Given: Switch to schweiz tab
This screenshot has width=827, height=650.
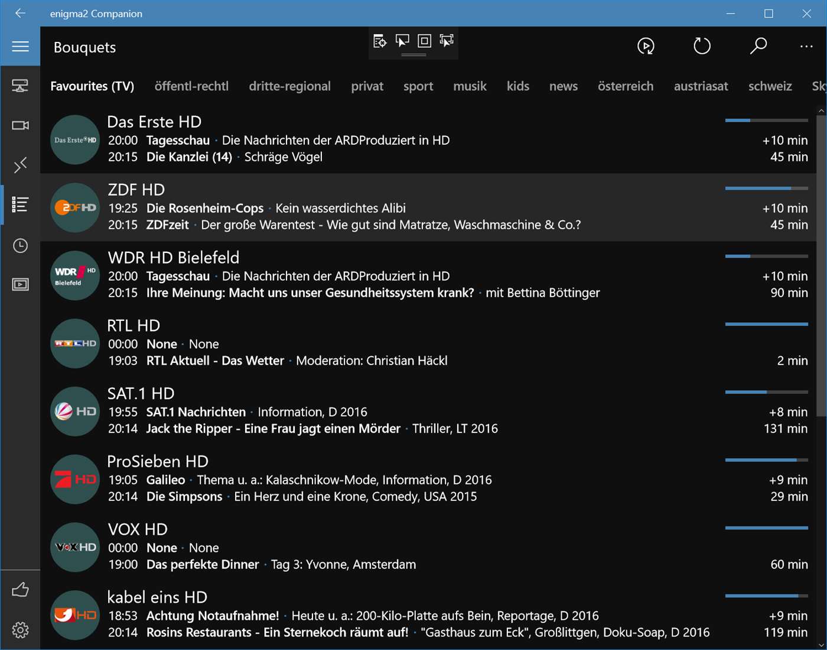Looking at the screenshot, I should tap(770, 86).
